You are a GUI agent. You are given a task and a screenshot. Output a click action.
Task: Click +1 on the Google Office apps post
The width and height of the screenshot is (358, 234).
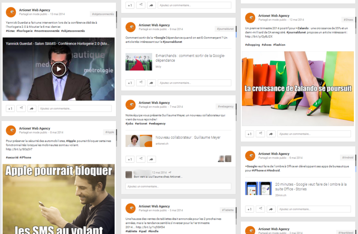click(250, 209)
